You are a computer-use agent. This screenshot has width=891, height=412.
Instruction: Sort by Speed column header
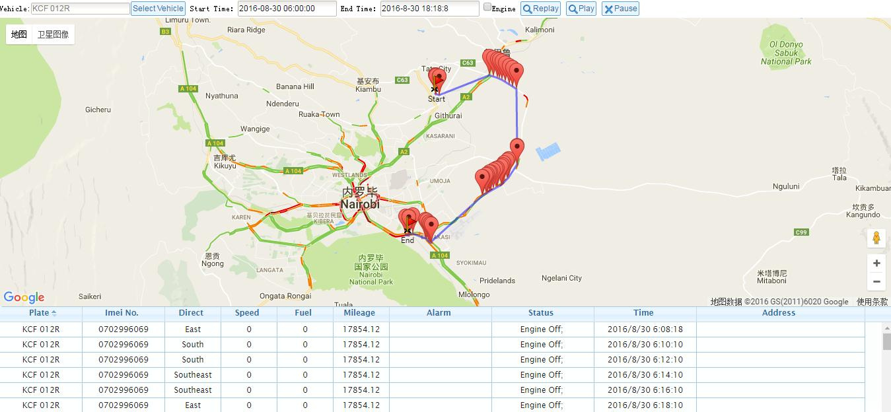249,313
